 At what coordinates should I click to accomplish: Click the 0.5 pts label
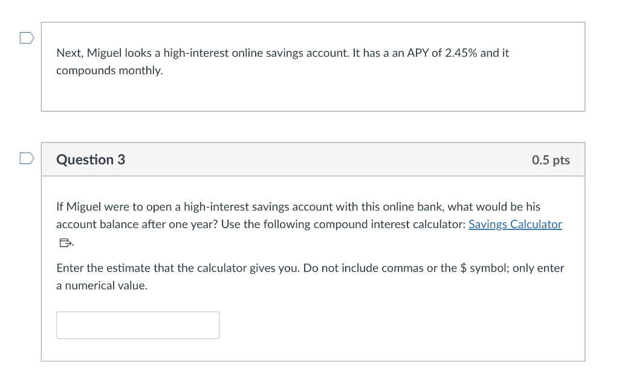click(x=550, y=160)
